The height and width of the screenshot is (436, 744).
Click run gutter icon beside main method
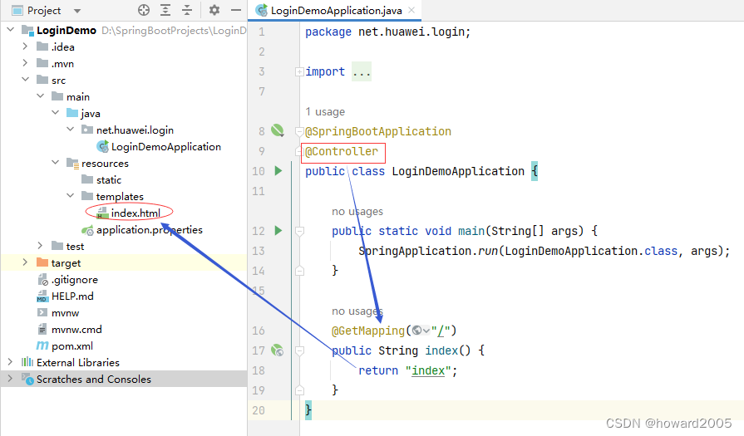tap(278, 230)
